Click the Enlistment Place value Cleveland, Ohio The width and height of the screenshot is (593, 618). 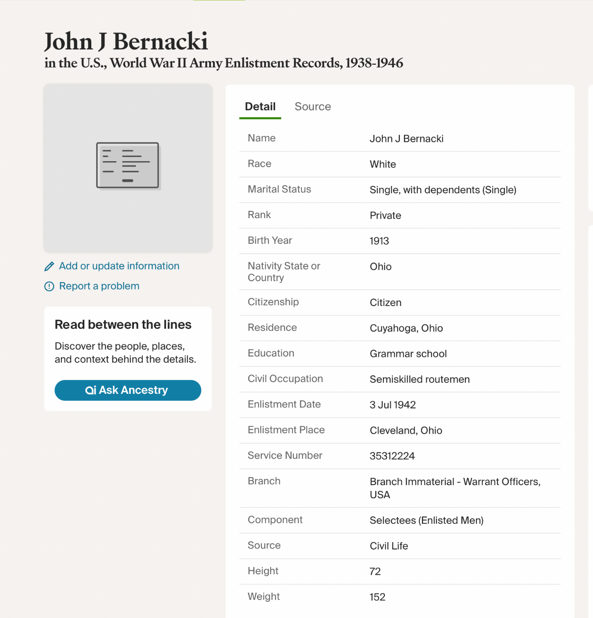click(406, 431)
